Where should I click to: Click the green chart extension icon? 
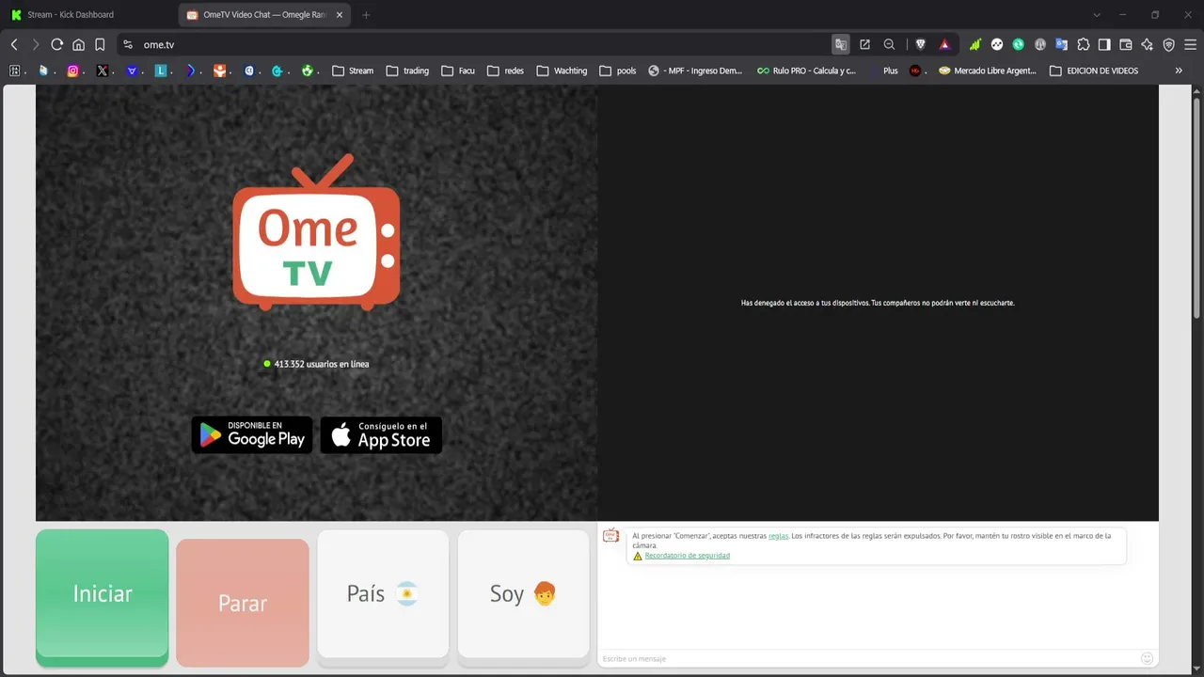point(975,44)
